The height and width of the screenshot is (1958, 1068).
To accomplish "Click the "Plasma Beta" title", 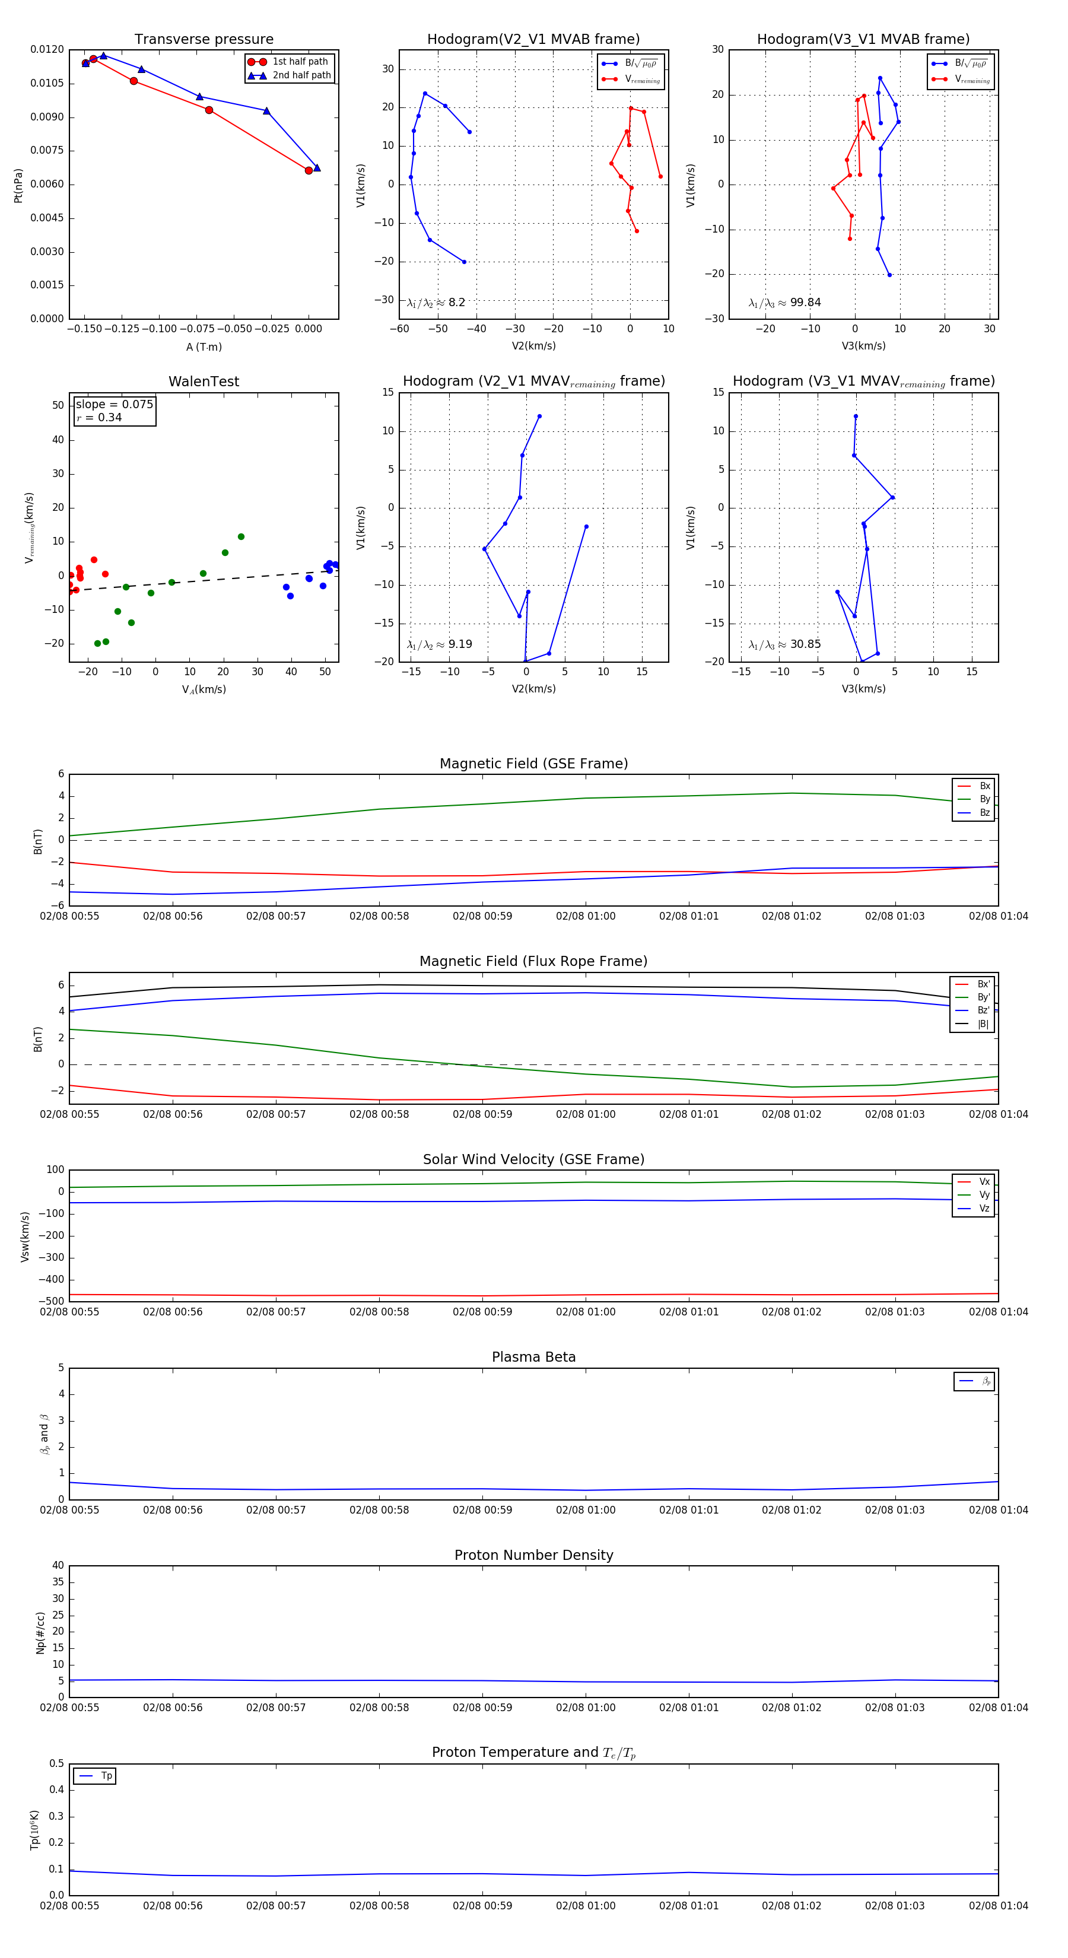I will pos(533,1358).
